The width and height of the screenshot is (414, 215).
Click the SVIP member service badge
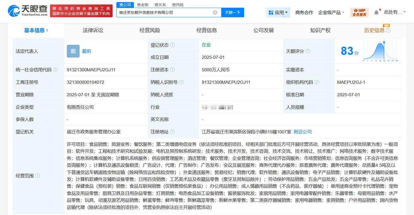coord(359,12)
